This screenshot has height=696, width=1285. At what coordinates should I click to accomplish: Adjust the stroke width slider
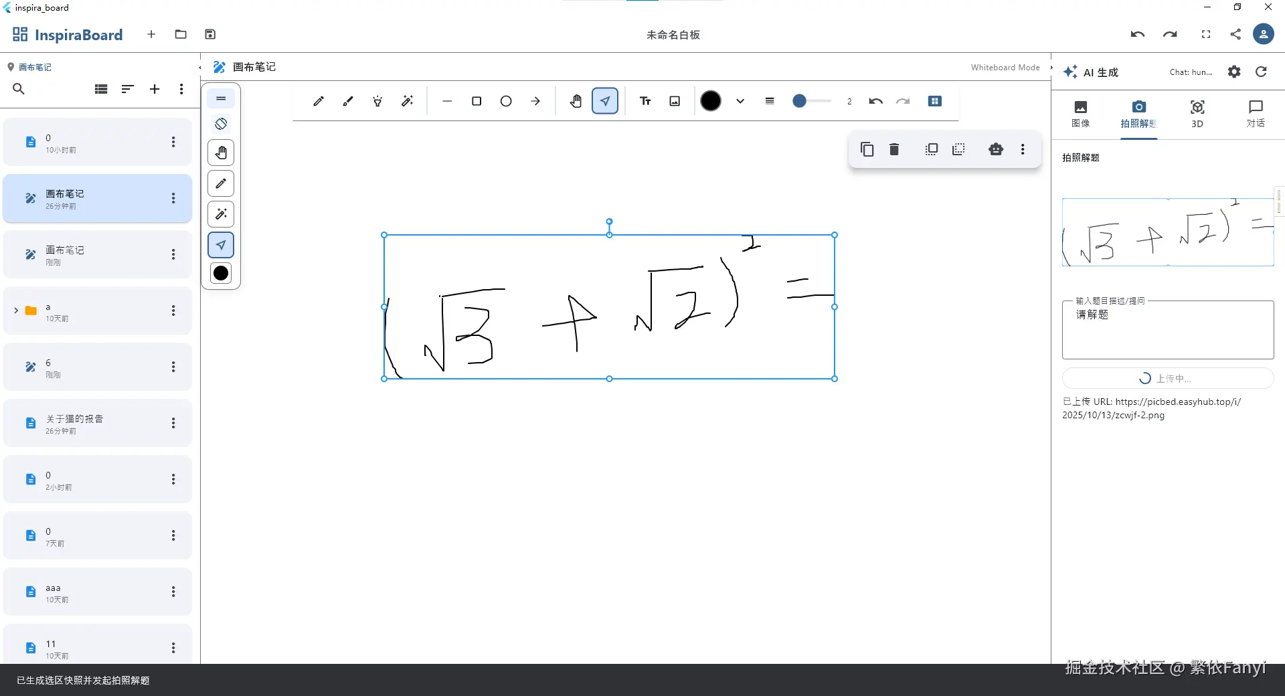click(x=812, y=101)
